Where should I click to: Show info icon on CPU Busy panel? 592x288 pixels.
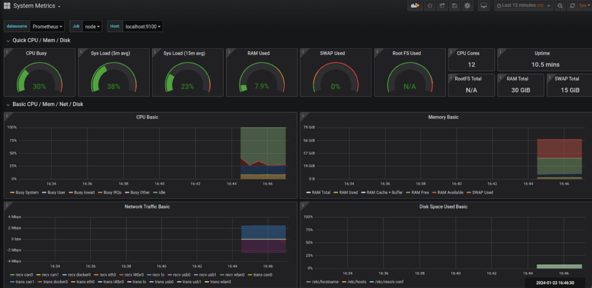click(x=7, y=52)
